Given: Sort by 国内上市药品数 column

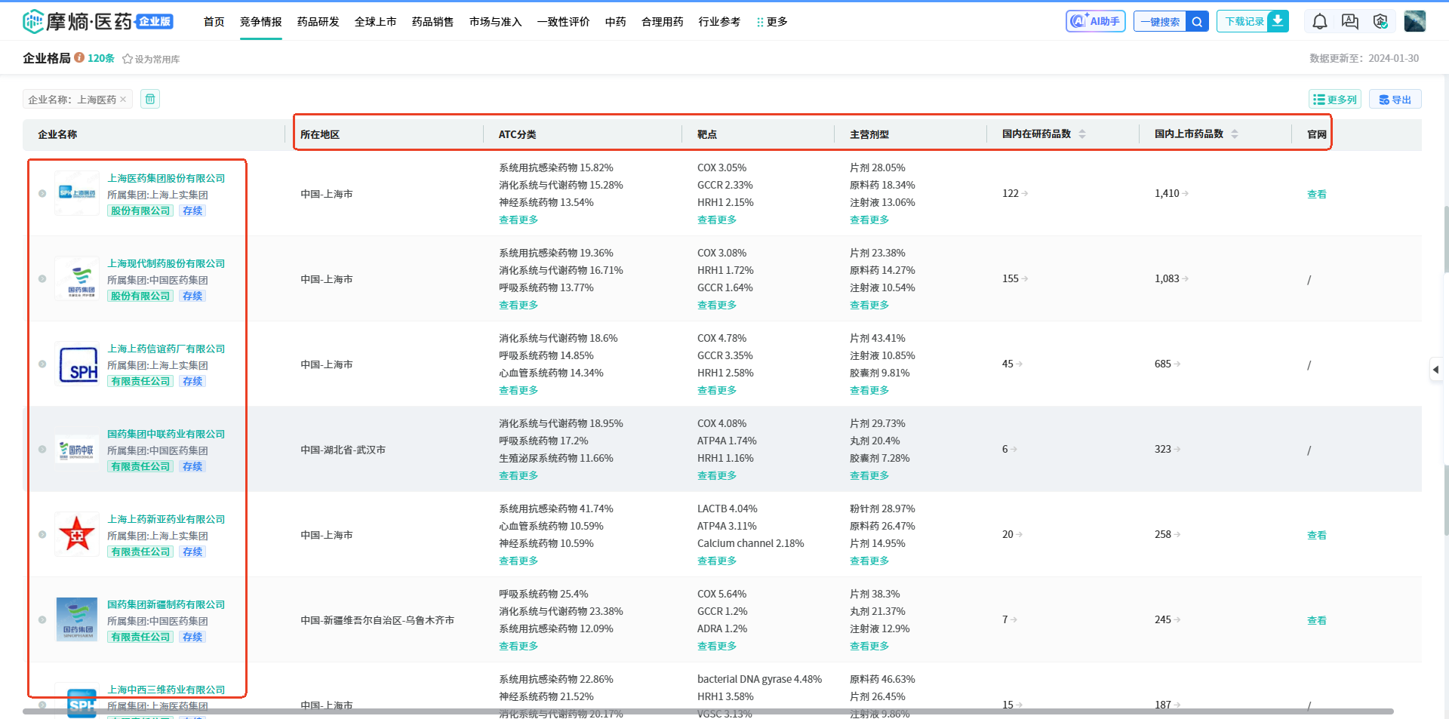Looking at the screenshot, I should 1235,134.
